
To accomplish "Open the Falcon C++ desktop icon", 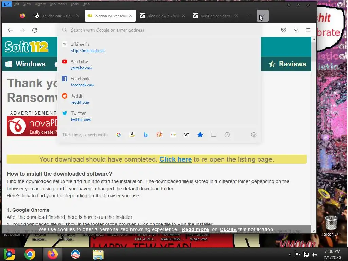I will coord(331,226).
